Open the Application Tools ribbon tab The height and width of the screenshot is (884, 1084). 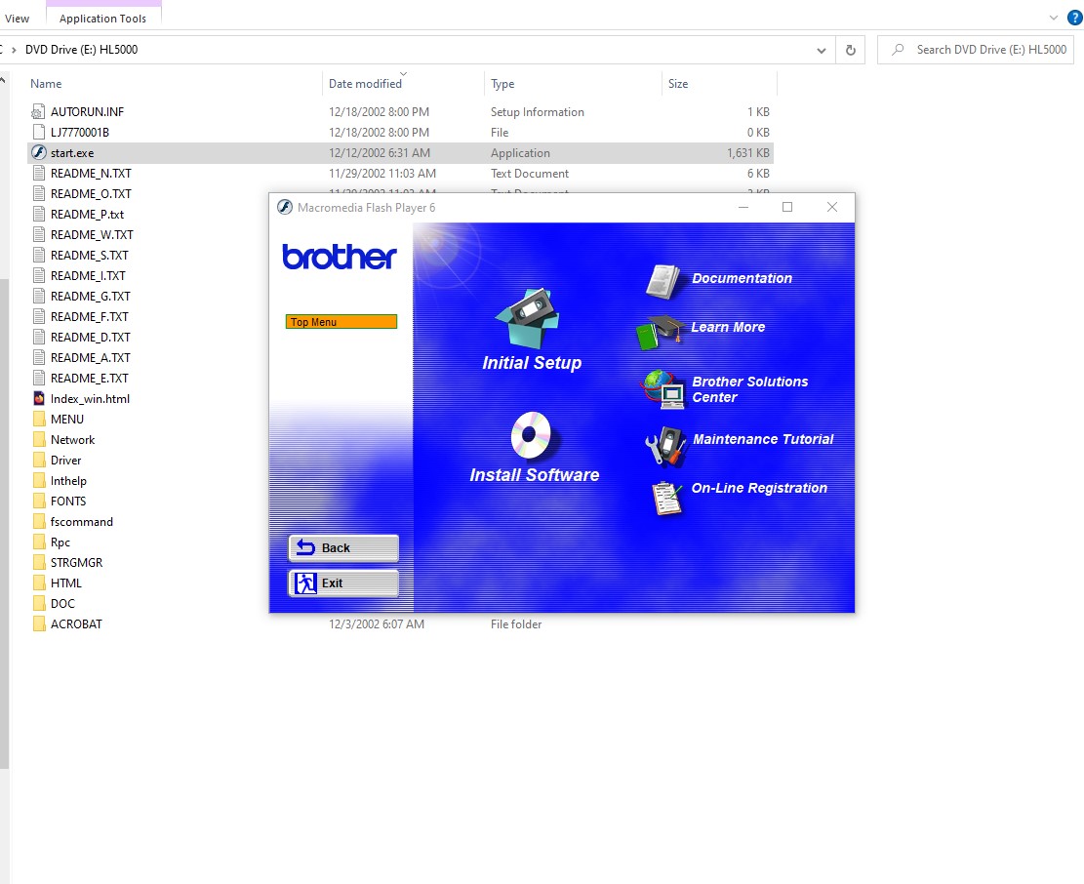tap(102, 19)
